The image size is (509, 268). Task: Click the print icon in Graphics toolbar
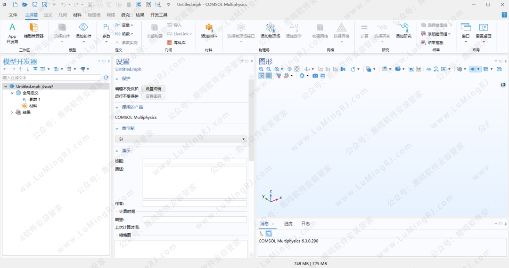323,76
